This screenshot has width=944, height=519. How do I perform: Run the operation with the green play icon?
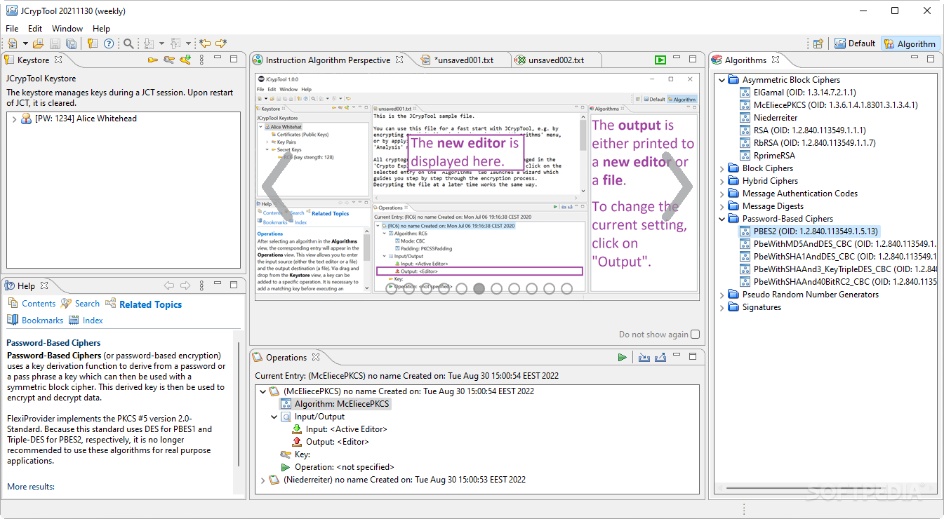pyautogui.click(x=622, y=358)
